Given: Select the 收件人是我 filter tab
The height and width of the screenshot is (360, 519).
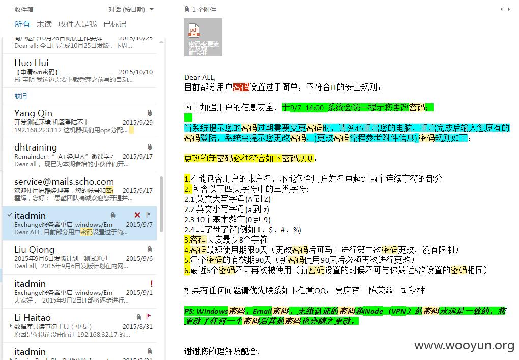Looking at the screenshot, I should (x=77, y=24).
